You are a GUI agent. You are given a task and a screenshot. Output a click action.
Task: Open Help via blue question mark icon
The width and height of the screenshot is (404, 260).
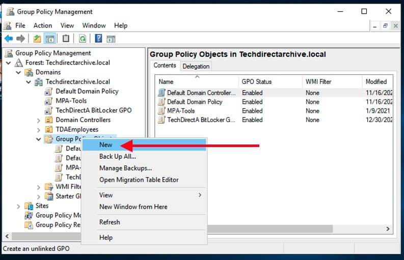pyautogui.click(x=98, y=39)
